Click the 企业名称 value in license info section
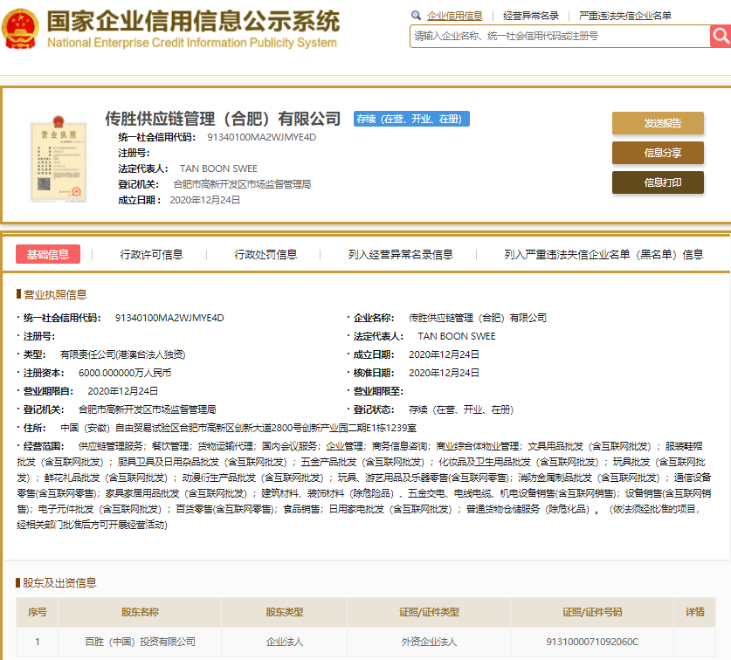Screen dimensions: 731x660 pos(478,318)
